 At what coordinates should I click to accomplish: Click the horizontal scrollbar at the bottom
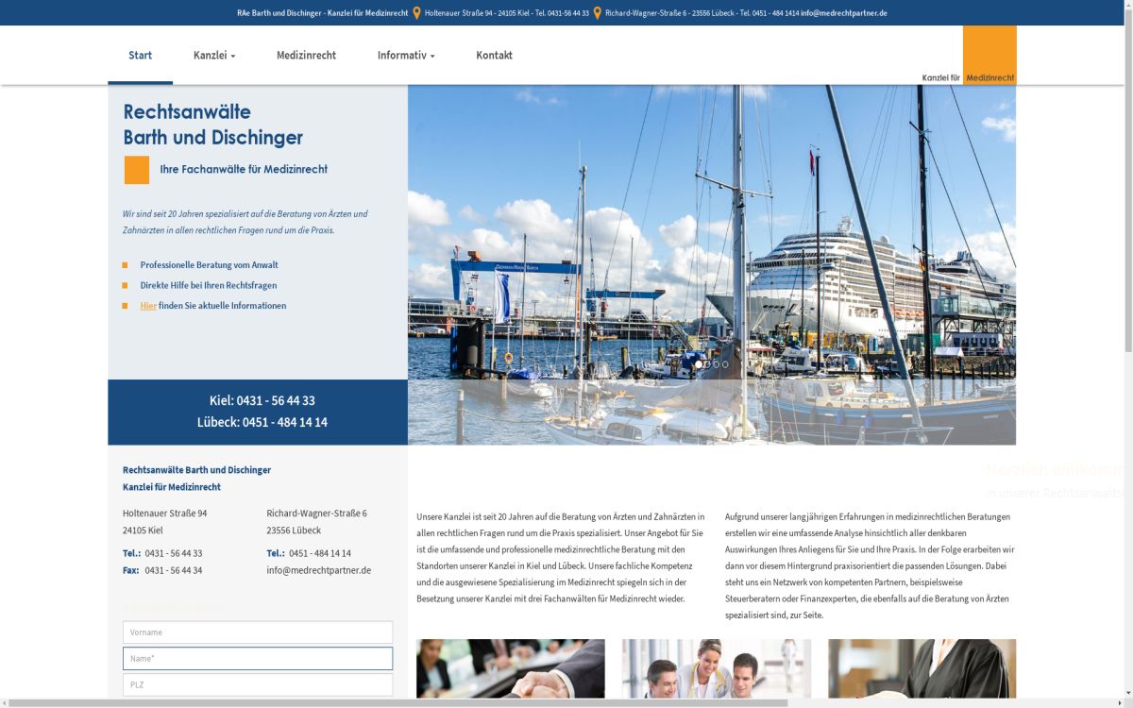tap(397, 703)
